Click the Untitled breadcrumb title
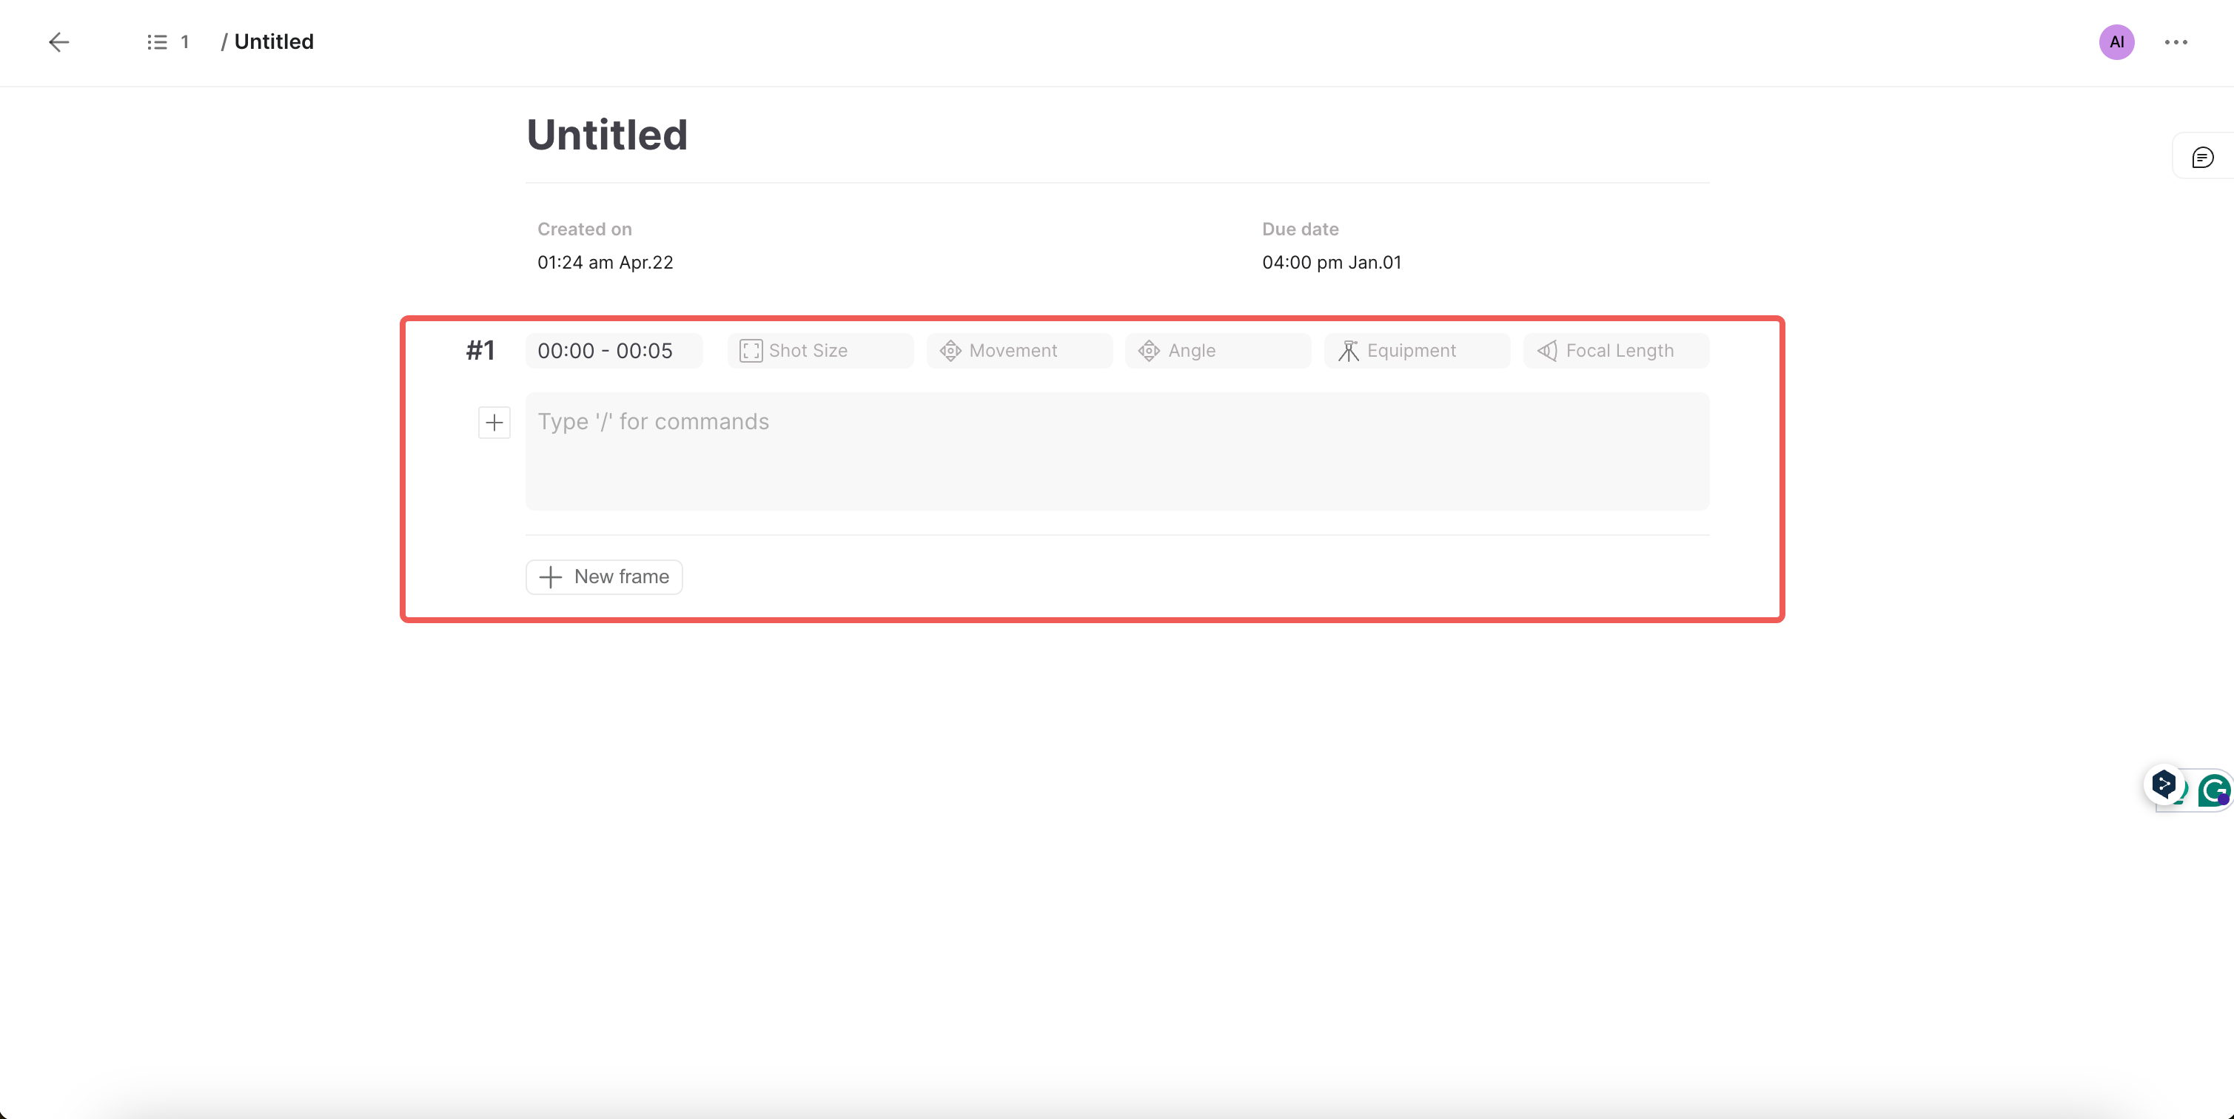This screenshot has height=1119, width=2234. point(274,41)
